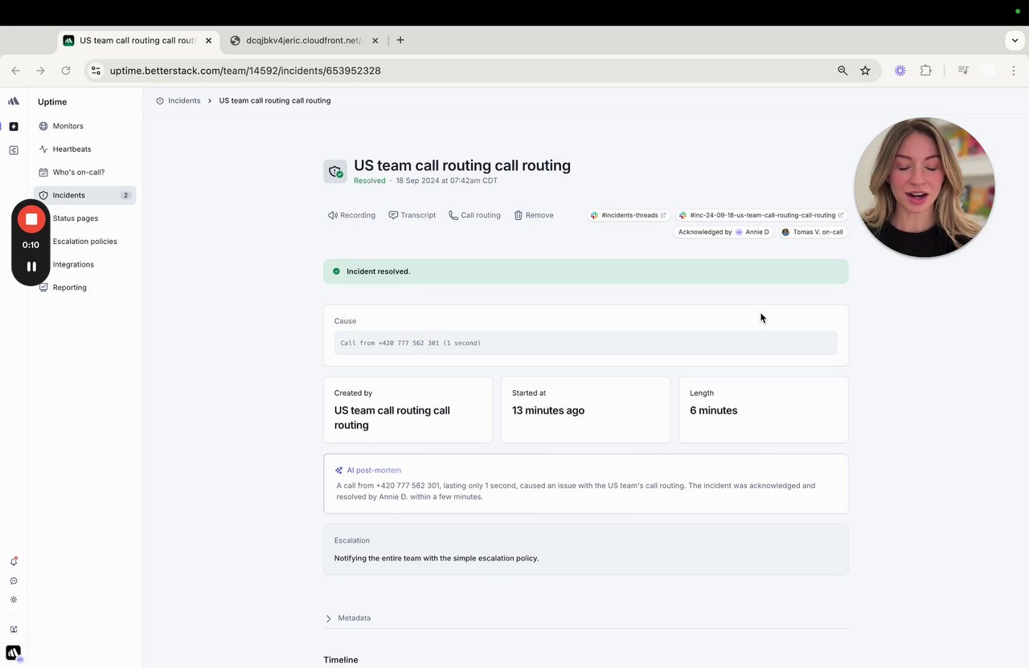The image size is (1029, 668).
Task: Open Monitors in the sidebar
Action: [68, 126]
